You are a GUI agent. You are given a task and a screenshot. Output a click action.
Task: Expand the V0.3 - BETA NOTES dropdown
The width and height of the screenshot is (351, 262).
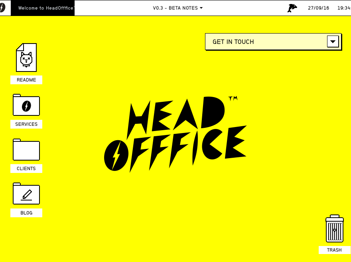coord(178,8)
